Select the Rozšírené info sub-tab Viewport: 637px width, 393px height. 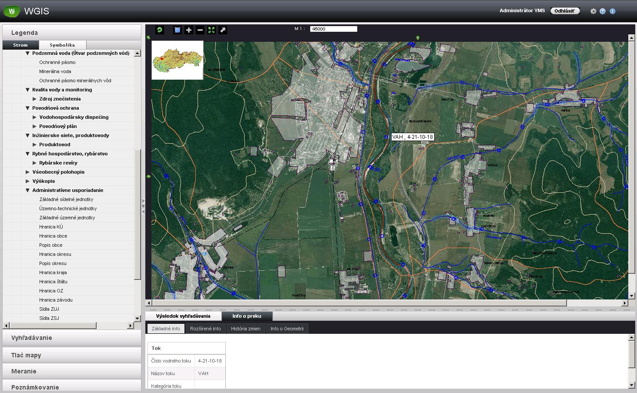click(205, 329)
